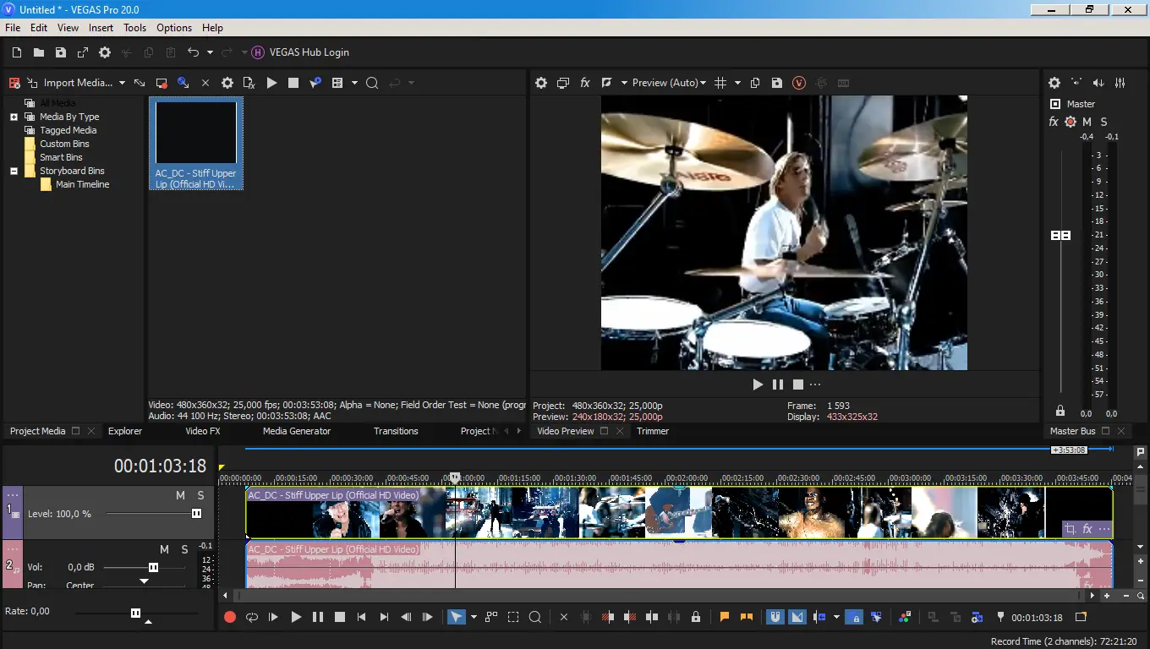Toggle loop playback in the transport bar
Screen dimensions: 1150x649
[251, 618]
